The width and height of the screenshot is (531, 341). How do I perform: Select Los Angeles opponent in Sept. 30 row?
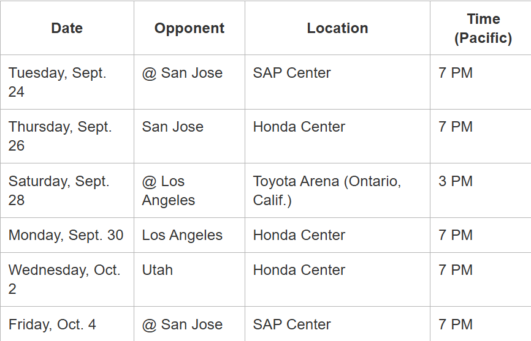tap(182, 235)
